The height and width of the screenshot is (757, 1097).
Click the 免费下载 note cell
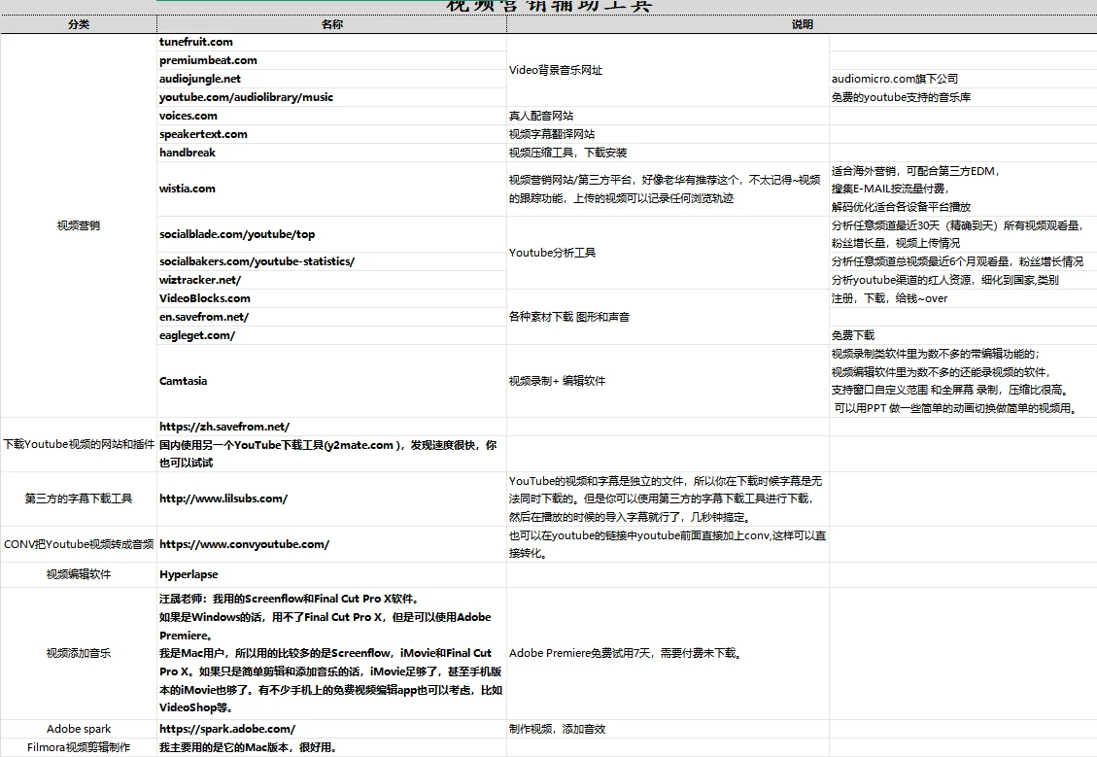[963, 335]
